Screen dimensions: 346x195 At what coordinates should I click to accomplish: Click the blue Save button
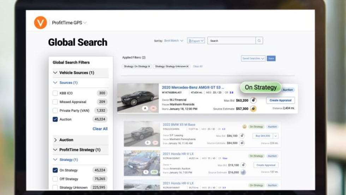[x=271, y=58]
